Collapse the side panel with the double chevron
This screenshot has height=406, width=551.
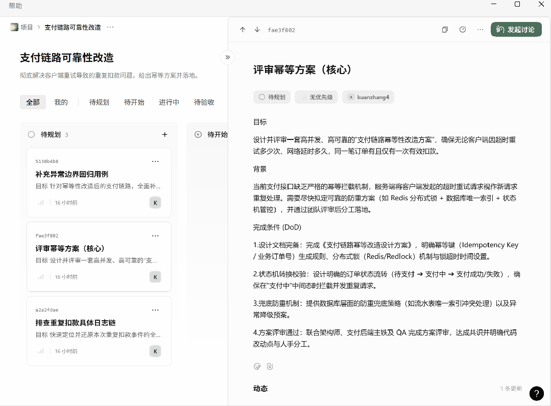(228, 57)
